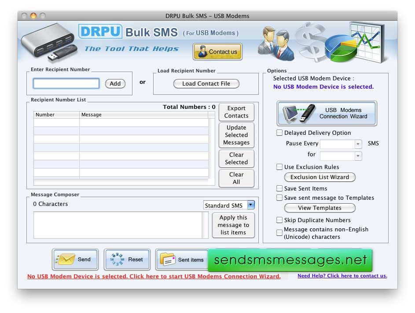Open View Templates
415x313 pixels.
tap(320, 208)
